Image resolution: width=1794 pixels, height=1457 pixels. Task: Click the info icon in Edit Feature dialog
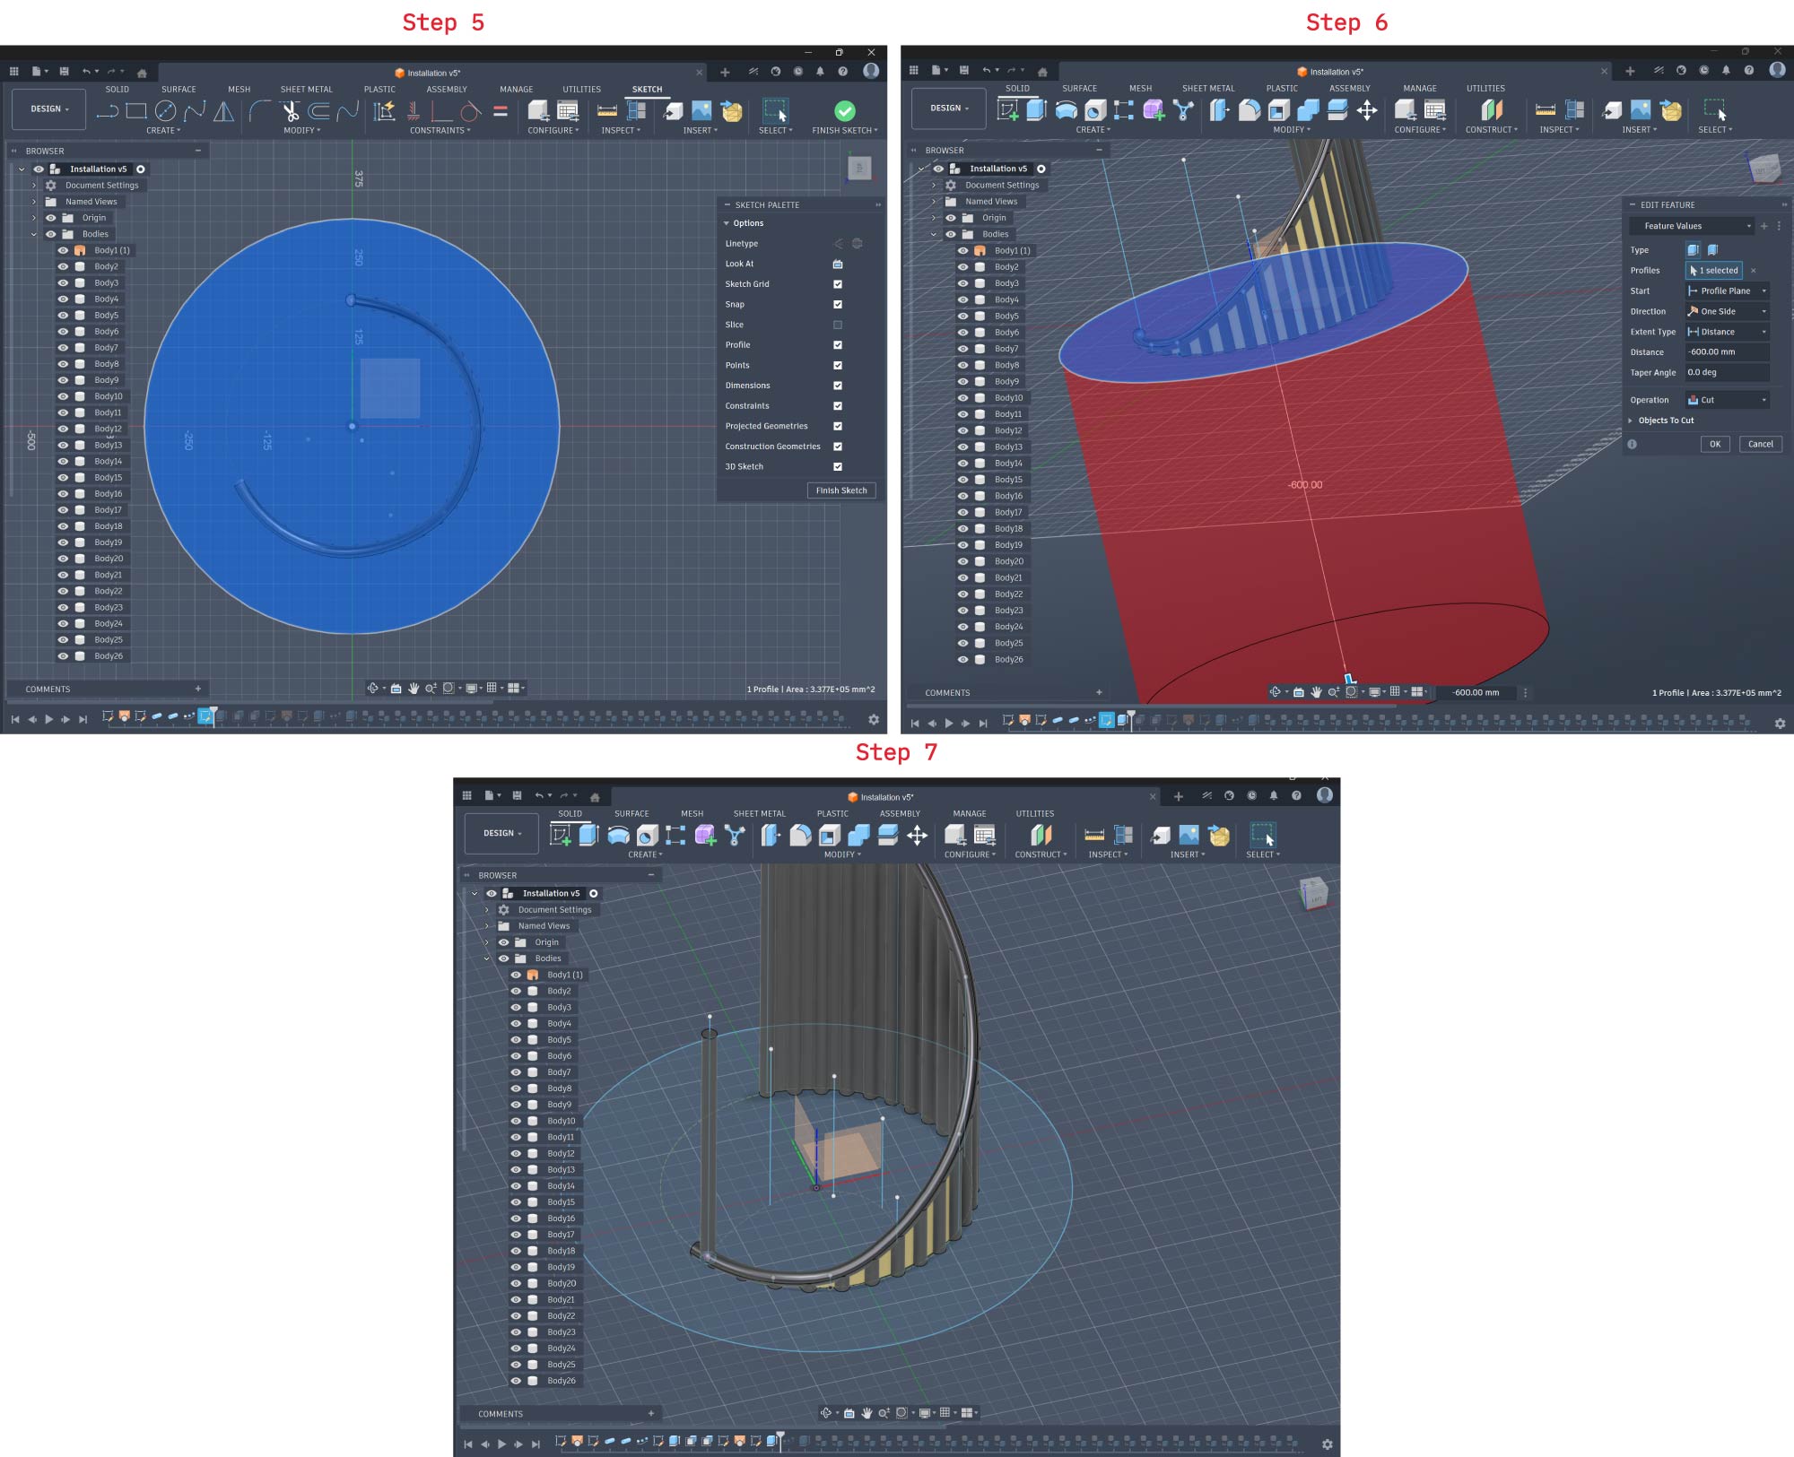pyautogui.click(x=1632, y=445)
